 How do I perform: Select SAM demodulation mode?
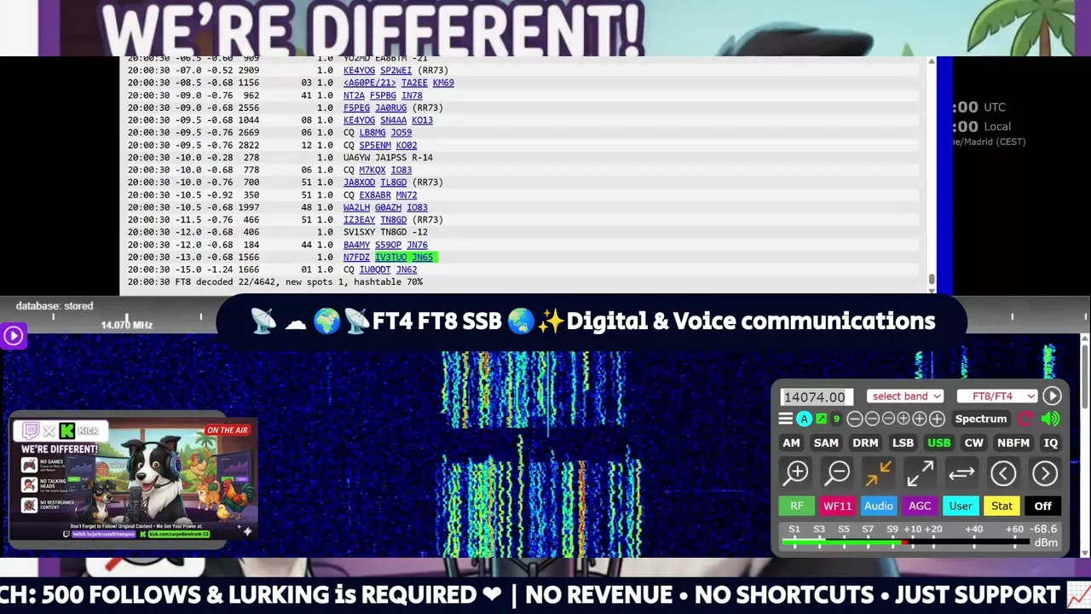pos(826,443)
